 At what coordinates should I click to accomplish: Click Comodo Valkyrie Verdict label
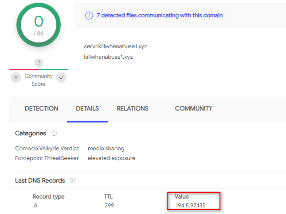(47, 149)
